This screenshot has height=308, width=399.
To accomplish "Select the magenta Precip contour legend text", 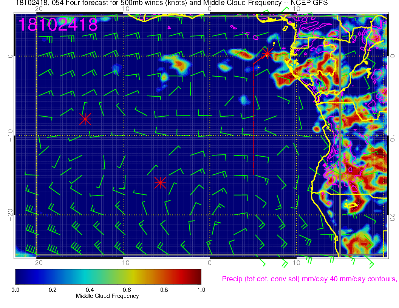I will tap(309, 279).
